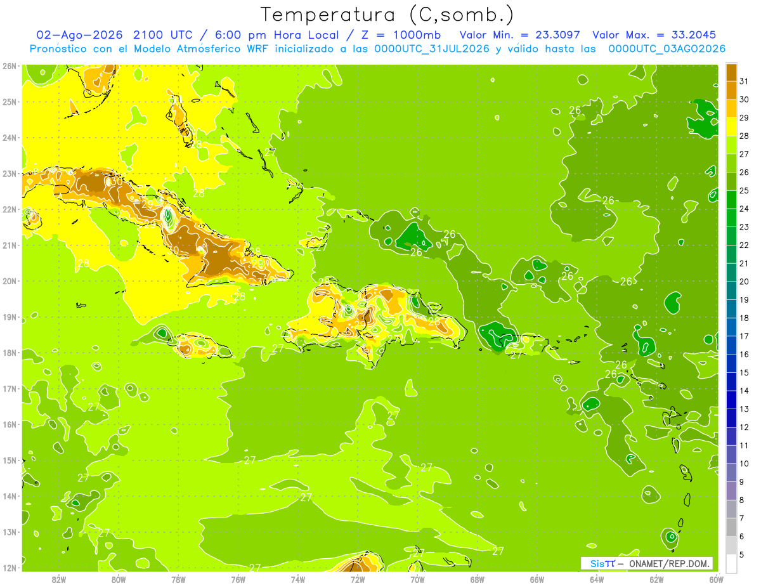Click the '64W' longitude axis label
761x588 pixels.
tap(596, 580)
